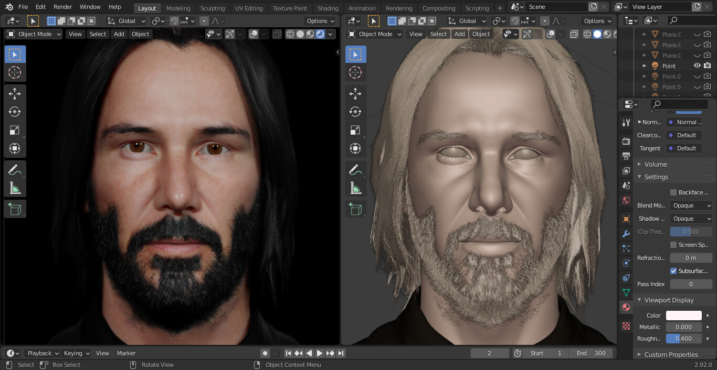
Task: Open the Material properties tab
Action: pyautogui.click(x=626, y=307)
